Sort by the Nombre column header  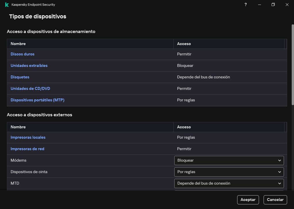coord(18,44)
